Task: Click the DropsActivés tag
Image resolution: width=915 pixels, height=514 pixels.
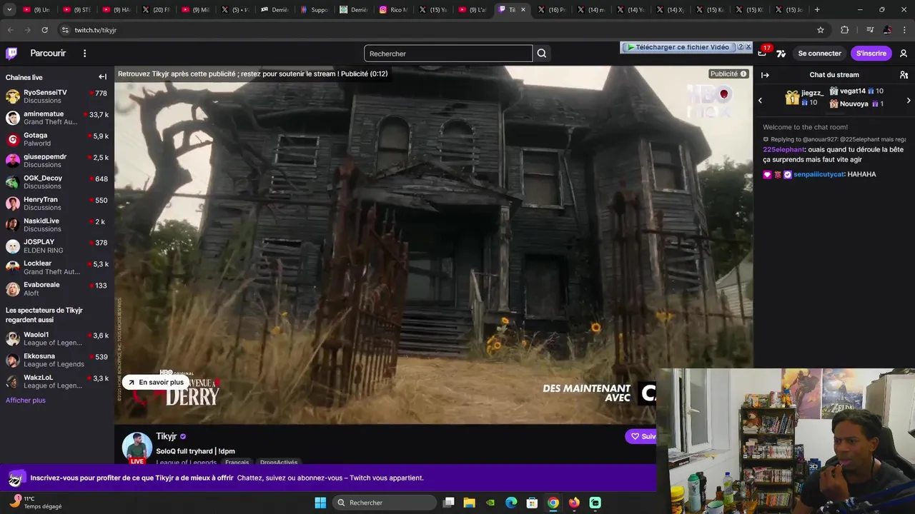Action: (279, 463)
